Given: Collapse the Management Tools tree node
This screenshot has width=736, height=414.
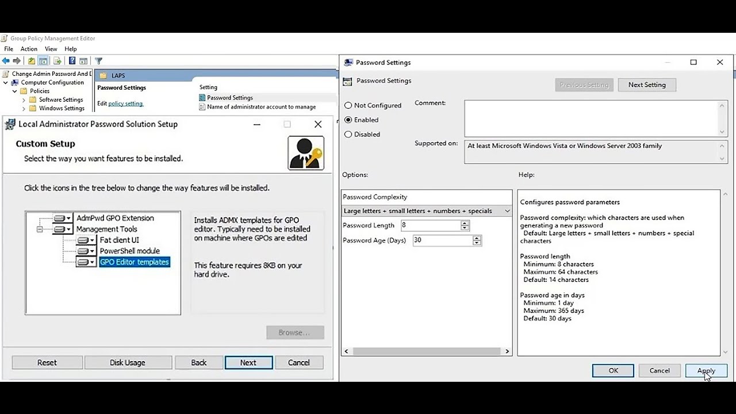Looking at the screenshot, I should click(40, 229).
